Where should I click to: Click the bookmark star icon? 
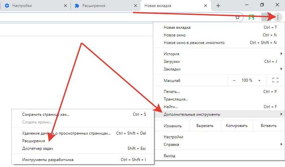pos(237,17)
